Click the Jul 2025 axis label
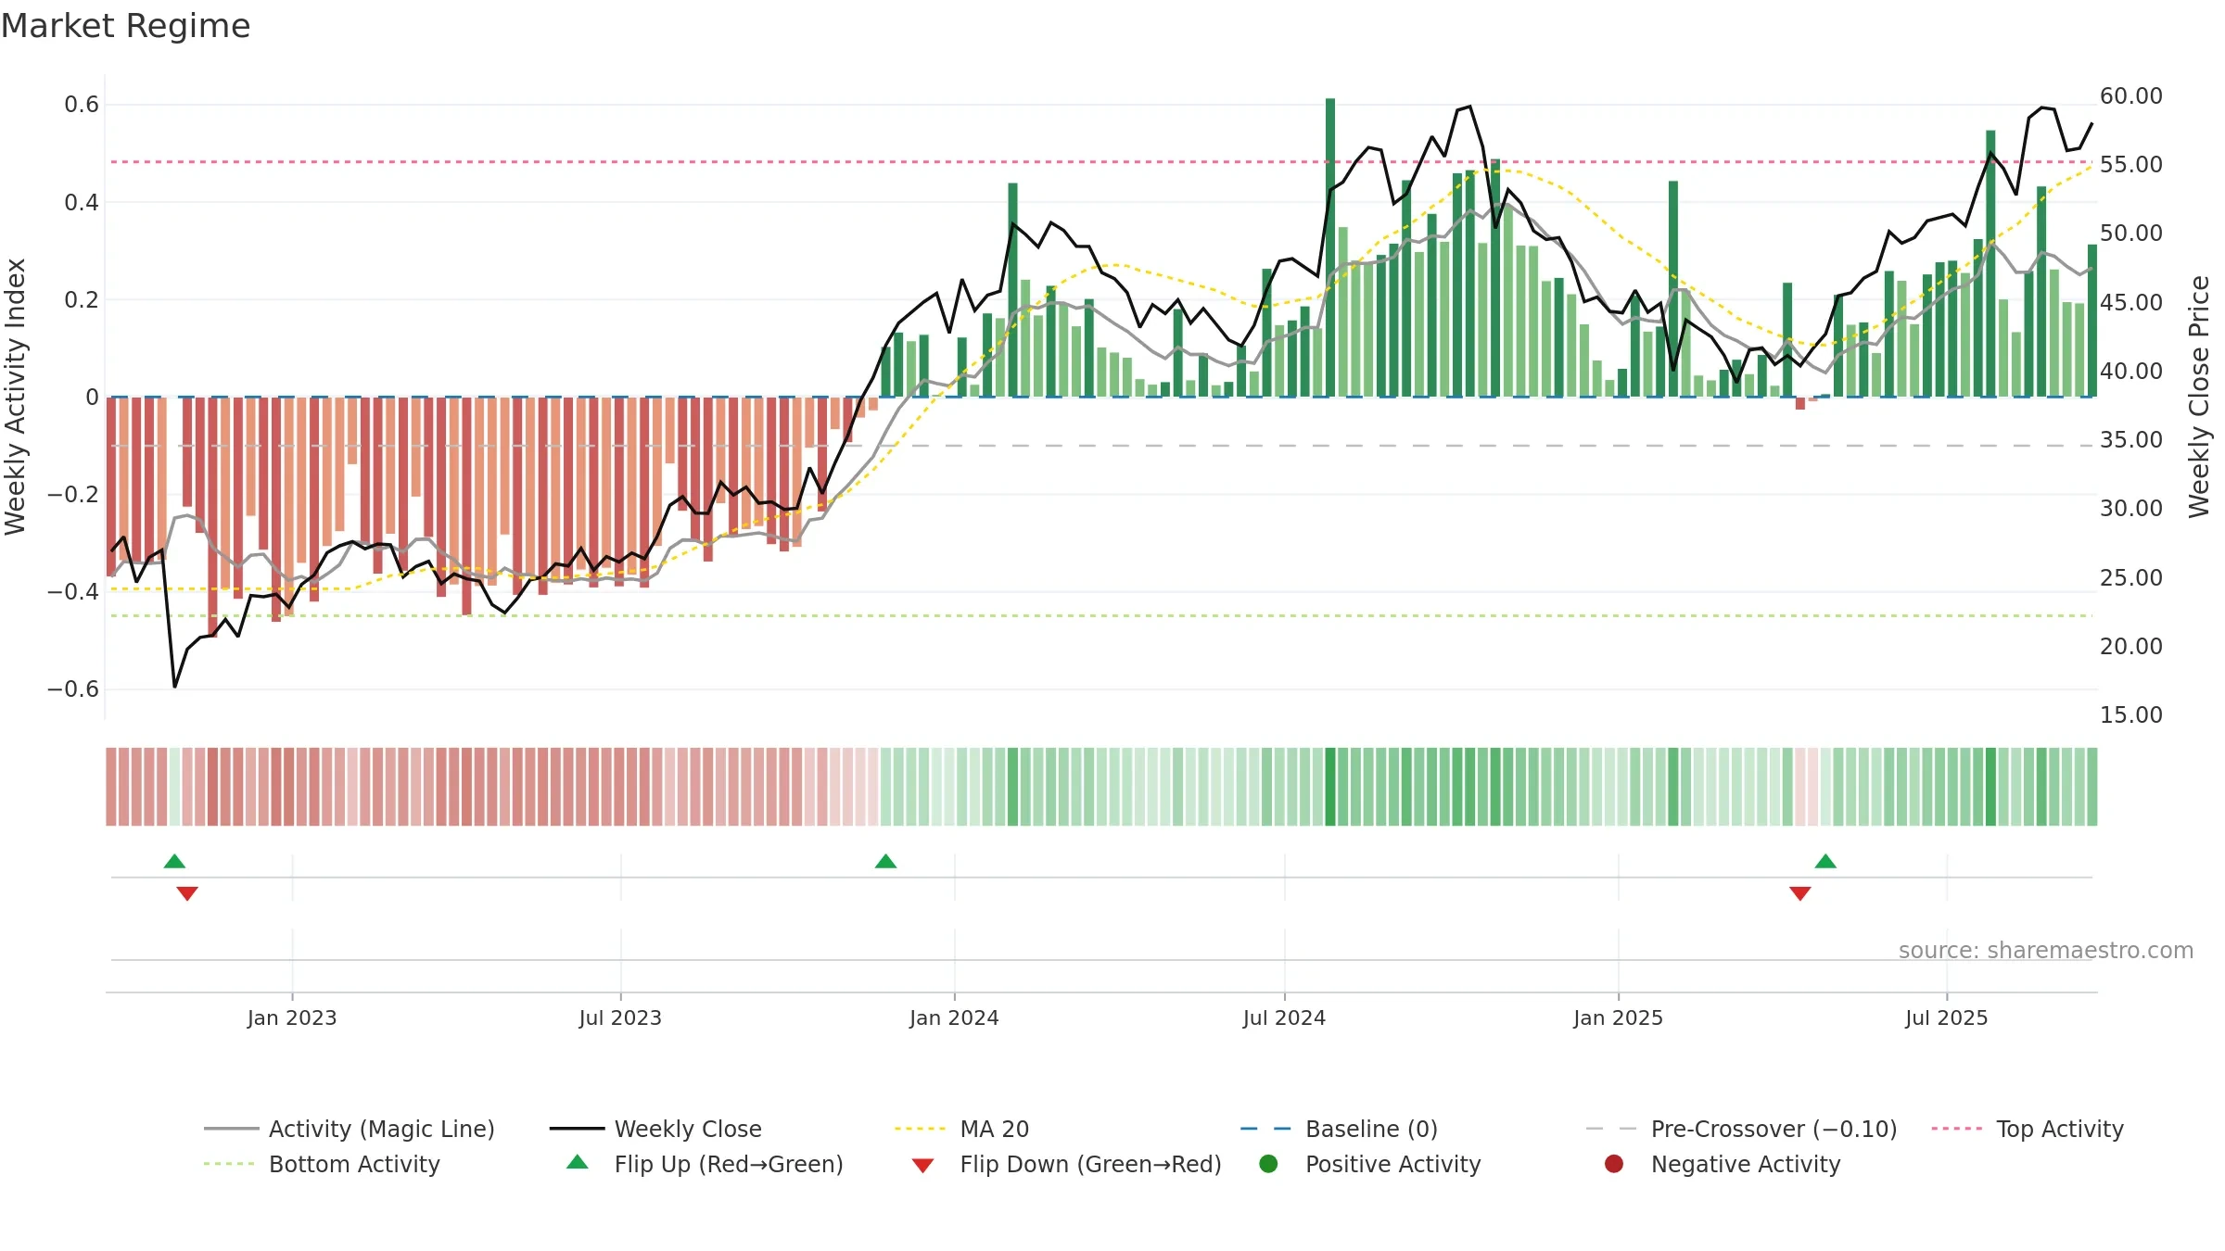This screenshot has height=1251, width=2225. click(1947, 1018)
